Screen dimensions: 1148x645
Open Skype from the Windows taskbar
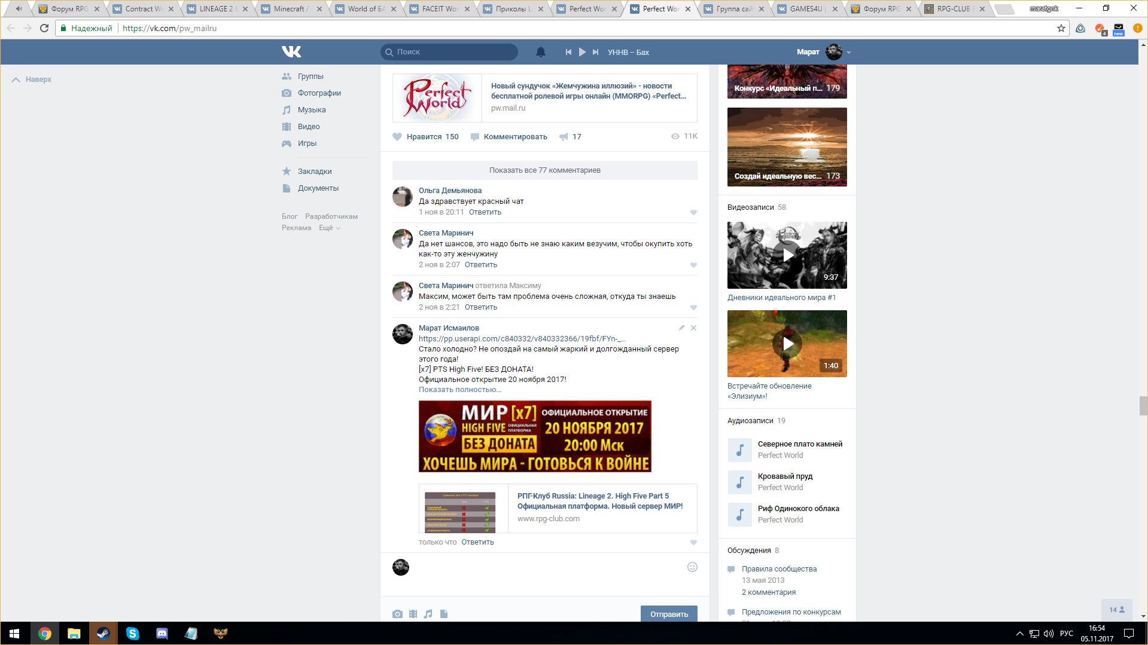coord(132,634)
